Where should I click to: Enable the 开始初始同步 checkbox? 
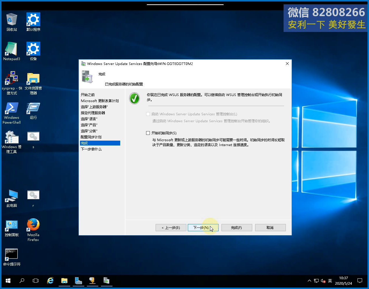(x=148, y=133)
